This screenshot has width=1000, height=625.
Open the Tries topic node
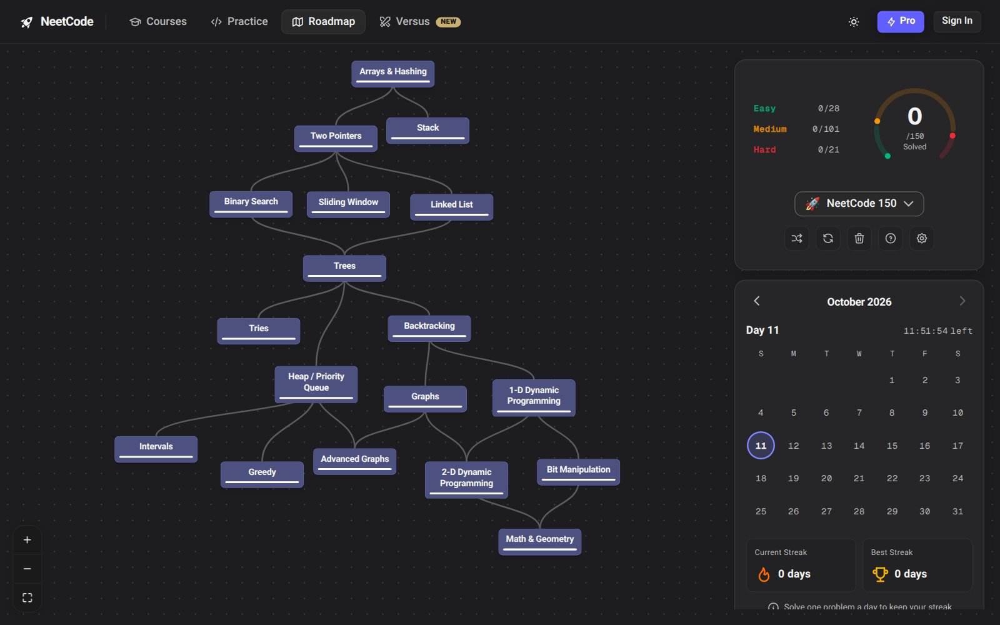click(x=259, y=331)
